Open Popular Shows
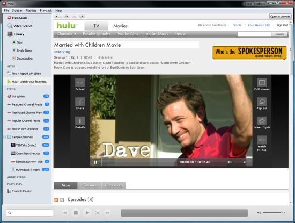 pyautogui.click(x=156, y=34)
